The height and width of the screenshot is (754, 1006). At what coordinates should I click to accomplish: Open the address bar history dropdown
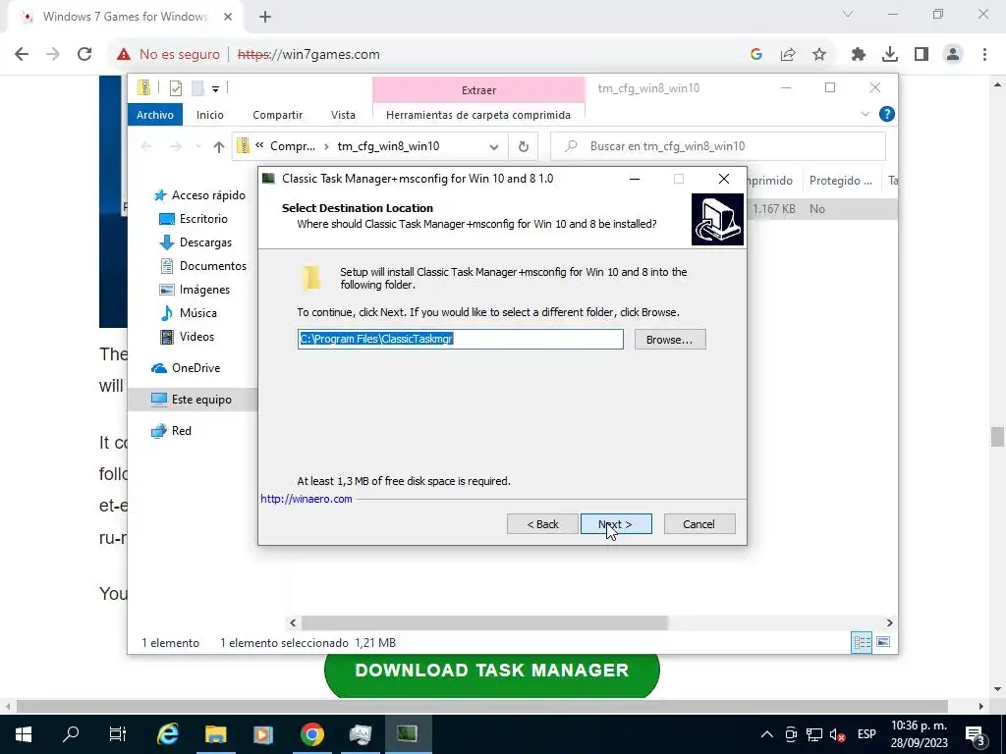click(493, 147)
